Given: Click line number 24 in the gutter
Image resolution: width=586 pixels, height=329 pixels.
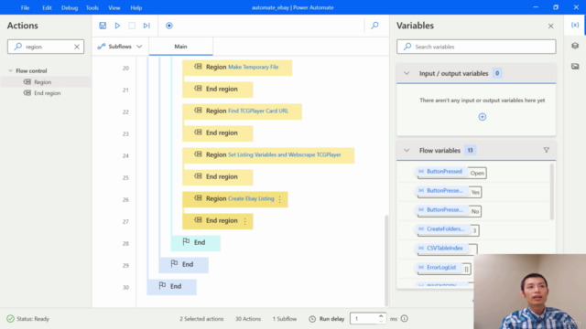Looking at the screenshot, I should click(x=125, y=155).
